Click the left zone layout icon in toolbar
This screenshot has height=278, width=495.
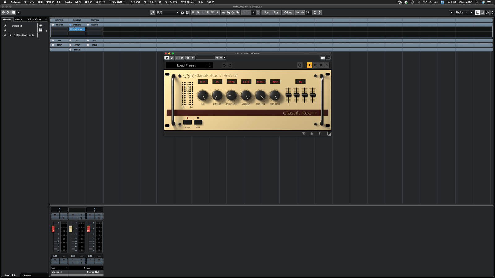click(x=477, y=12)
